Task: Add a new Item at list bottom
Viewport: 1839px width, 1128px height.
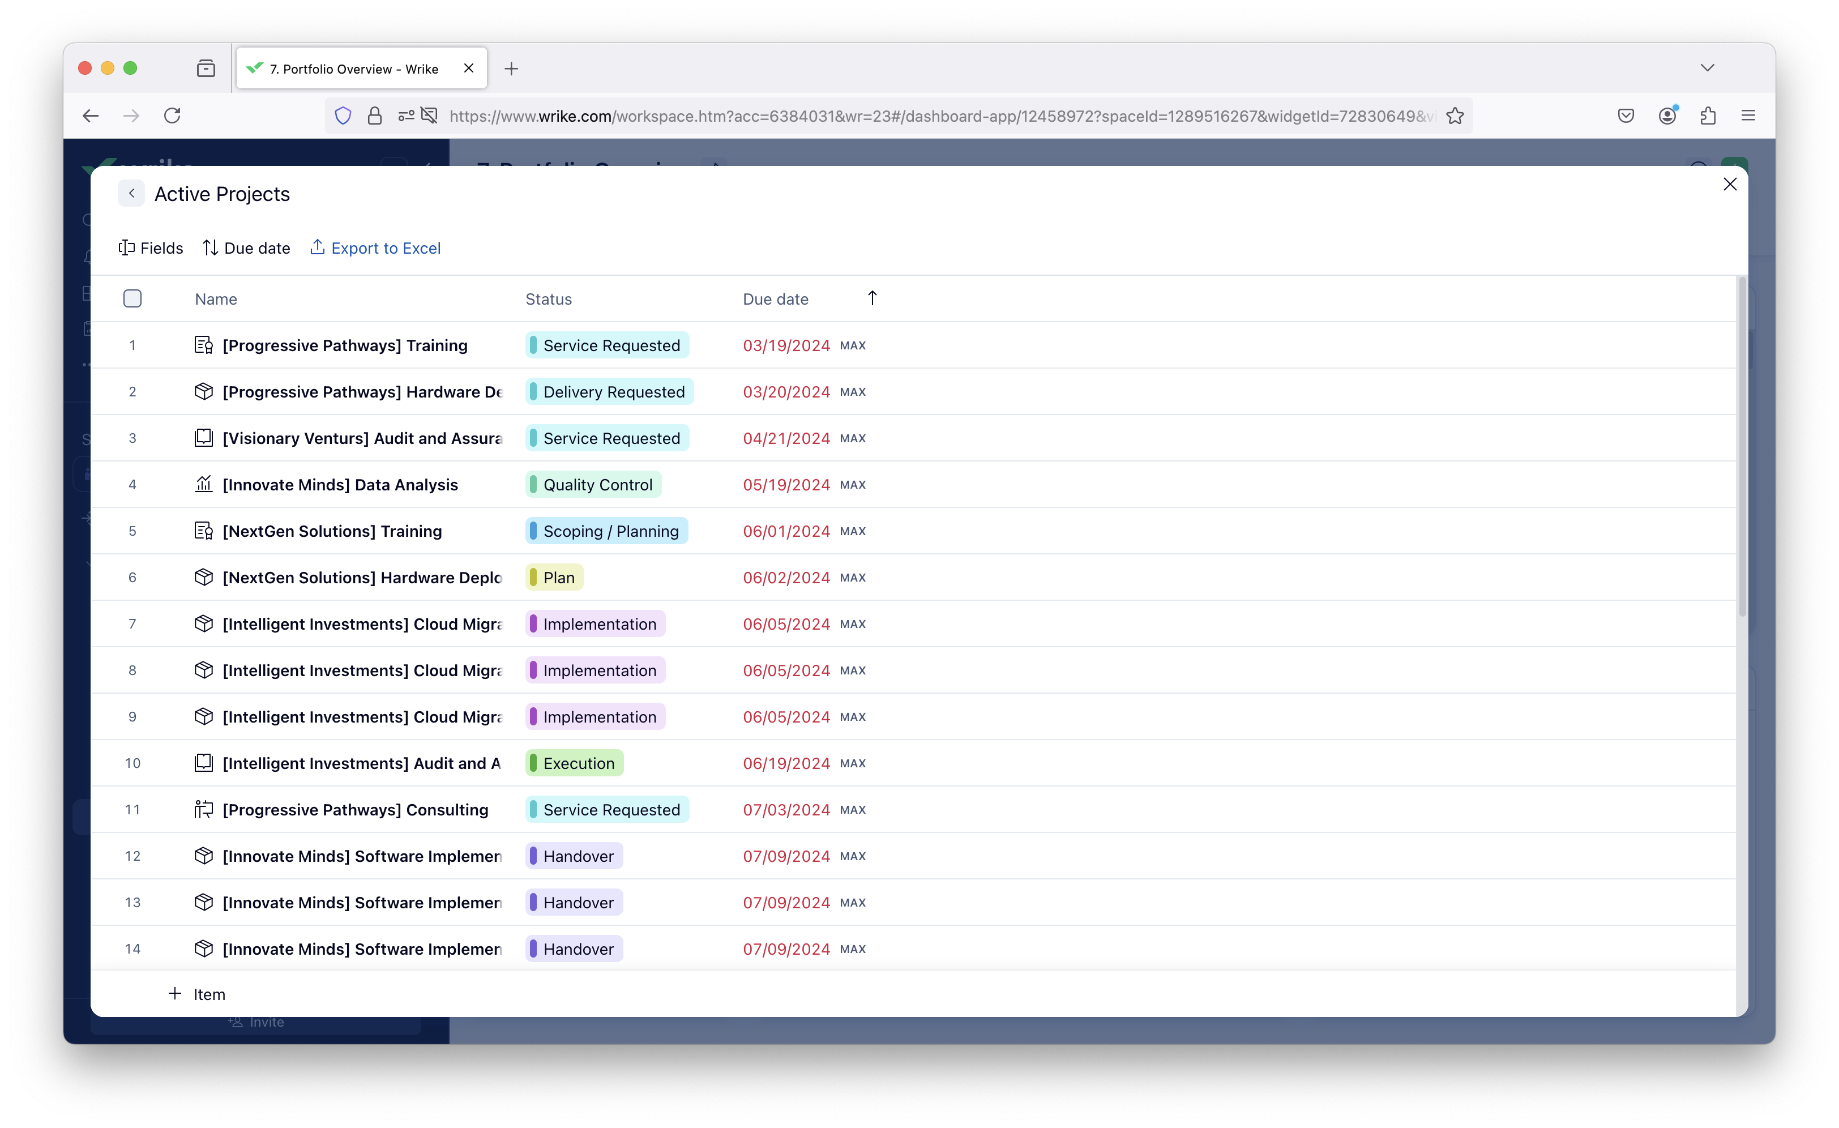Action: tap(197, 994)
